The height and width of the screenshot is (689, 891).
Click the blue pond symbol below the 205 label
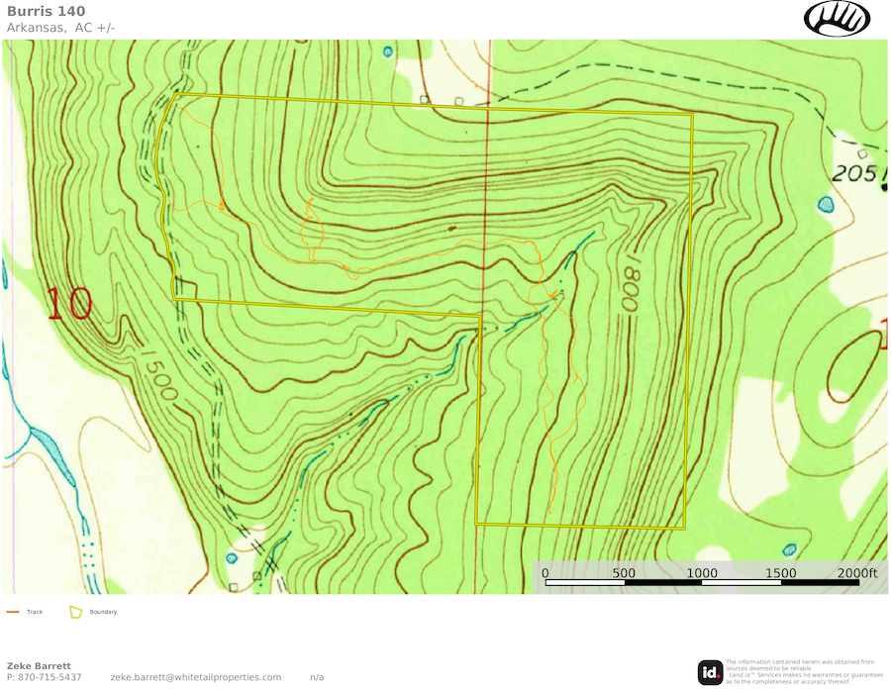[826, 204]
